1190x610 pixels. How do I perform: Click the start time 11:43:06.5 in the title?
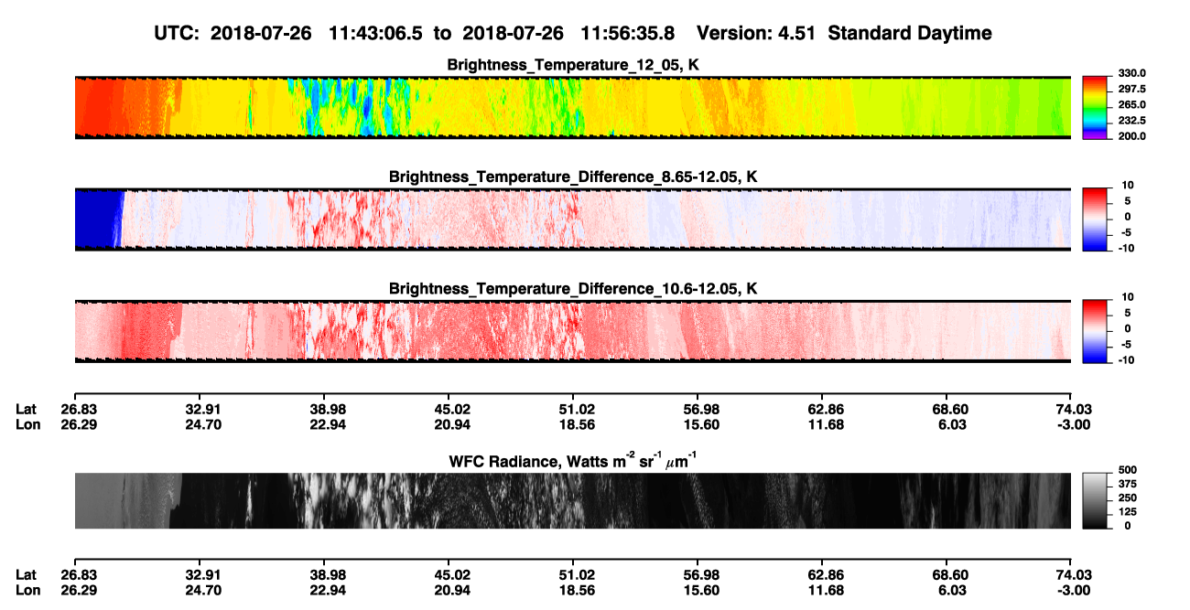375,33
